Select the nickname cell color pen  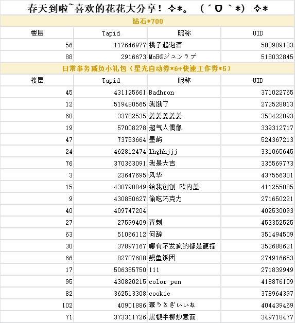184,281
